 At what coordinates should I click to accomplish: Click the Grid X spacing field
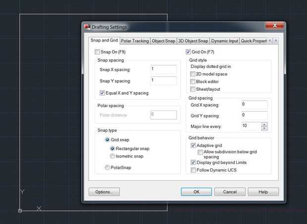coord(255,105)
